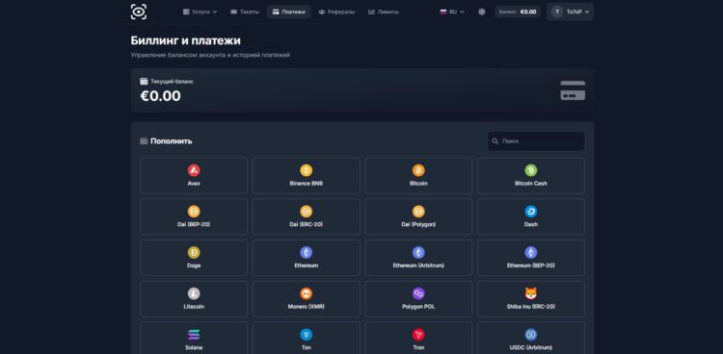
Task: Choose Monero (XMR) payment option
Action: [307, 299]
